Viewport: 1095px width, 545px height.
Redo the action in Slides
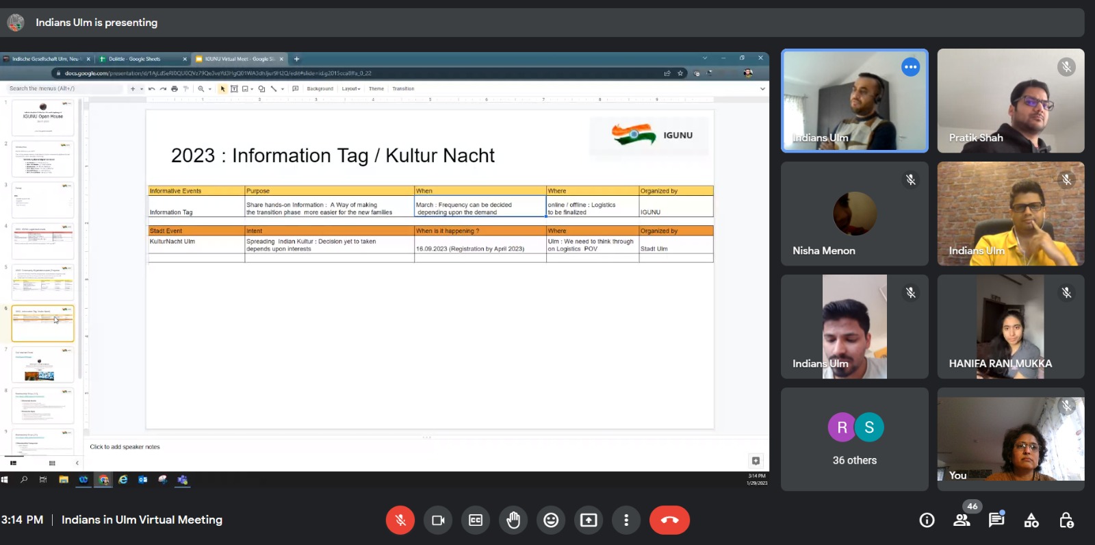coord(163,88)
